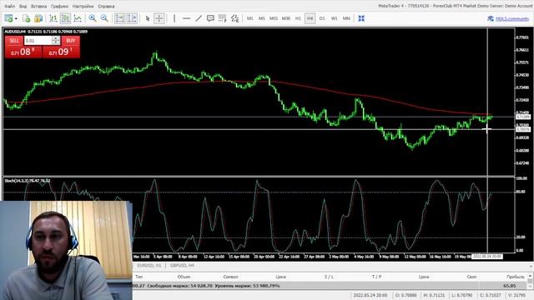Click the red BUY button
Image resolution: width=534 pixels, height=300 pixels.
click(70, 41)
